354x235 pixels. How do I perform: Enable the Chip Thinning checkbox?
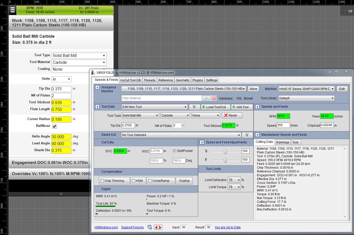tap(102, 181)
